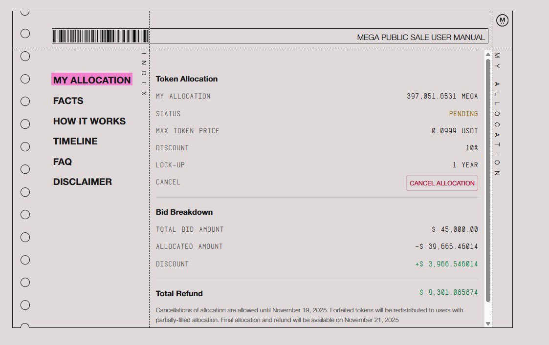This screenshot has width=549, height=345.
Task: Click the Token Allocation heading
Action: click(x=187, y=79)
